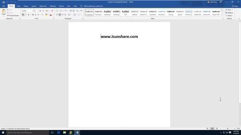Switch to the Insert tab

tap(18, 6)
